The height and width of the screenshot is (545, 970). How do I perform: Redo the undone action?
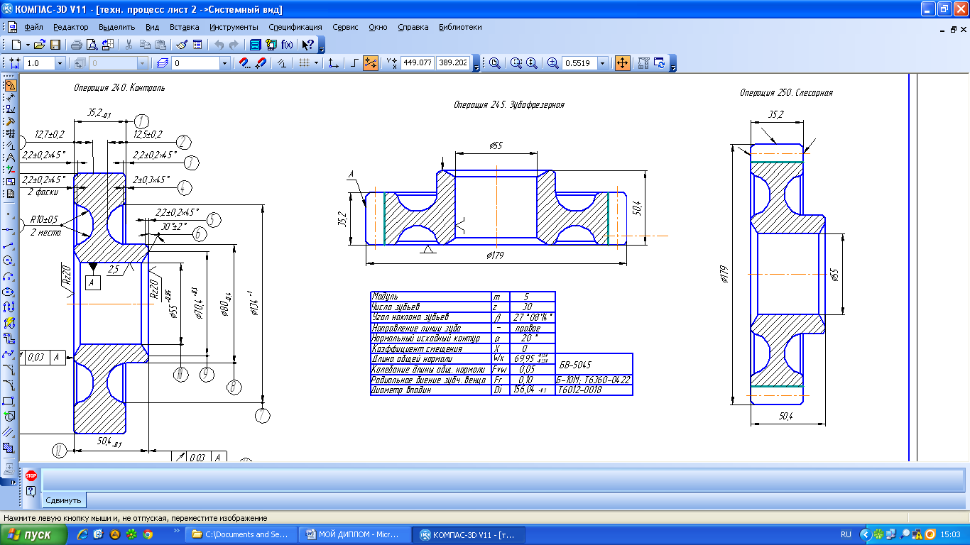[x=234, y=45]
